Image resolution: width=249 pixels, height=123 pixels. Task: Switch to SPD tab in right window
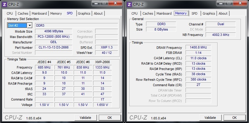pos(194,13)
